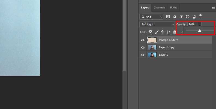Viewport: 216px width, 109px height.
Task: Click the Layer 1 name text
Action: [x=163, y=55]
